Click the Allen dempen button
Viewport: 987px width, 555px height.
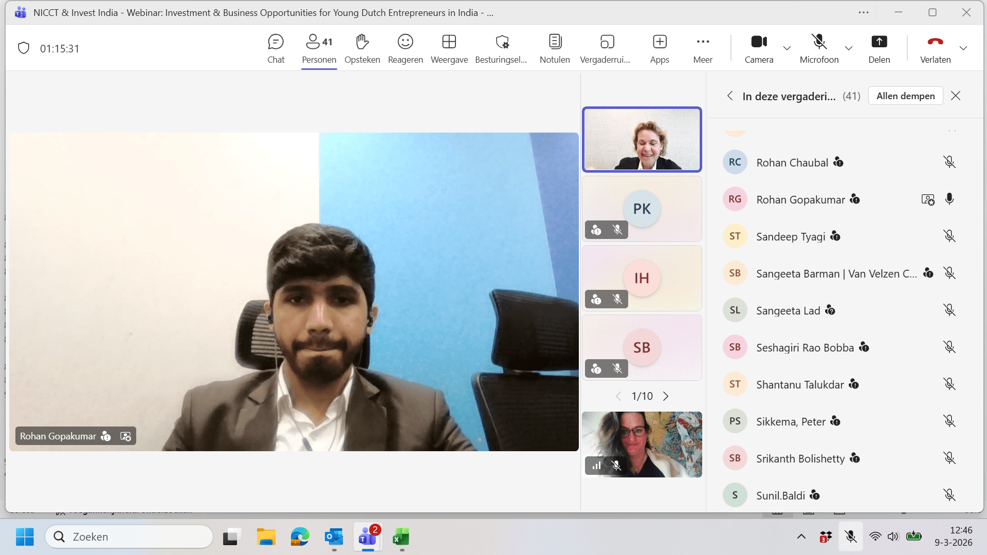pyautogui.click(x=905, y=96)
